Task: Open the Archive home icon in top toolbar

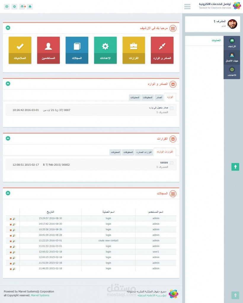Action: pyautogui.click(x=30, y=7)
